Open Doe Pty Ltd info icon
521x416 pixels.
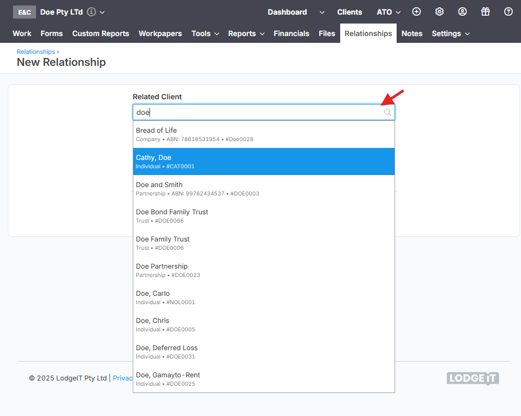click(91, 12)
